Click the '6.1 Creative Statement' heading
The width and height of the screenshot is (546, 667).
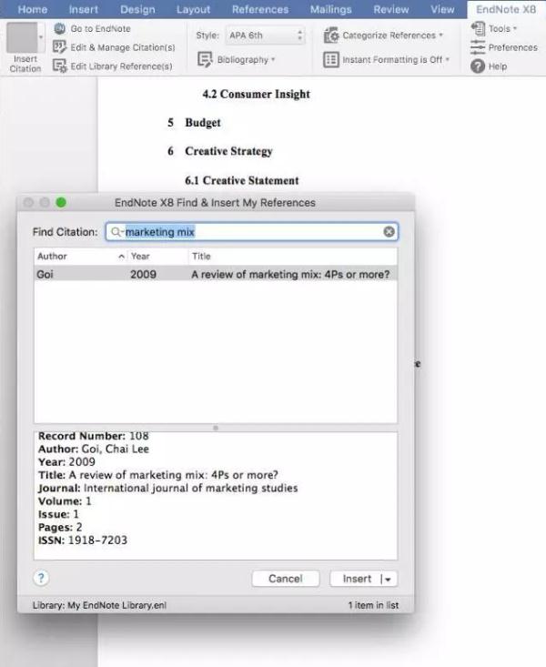click(242, 180)
